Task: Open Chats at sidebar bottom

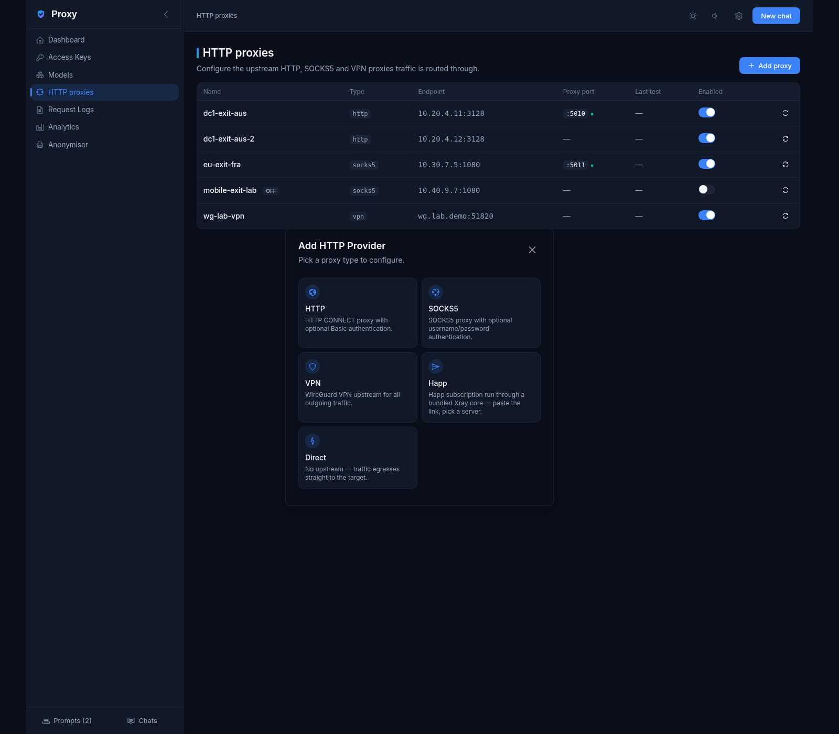Action: 143,721
